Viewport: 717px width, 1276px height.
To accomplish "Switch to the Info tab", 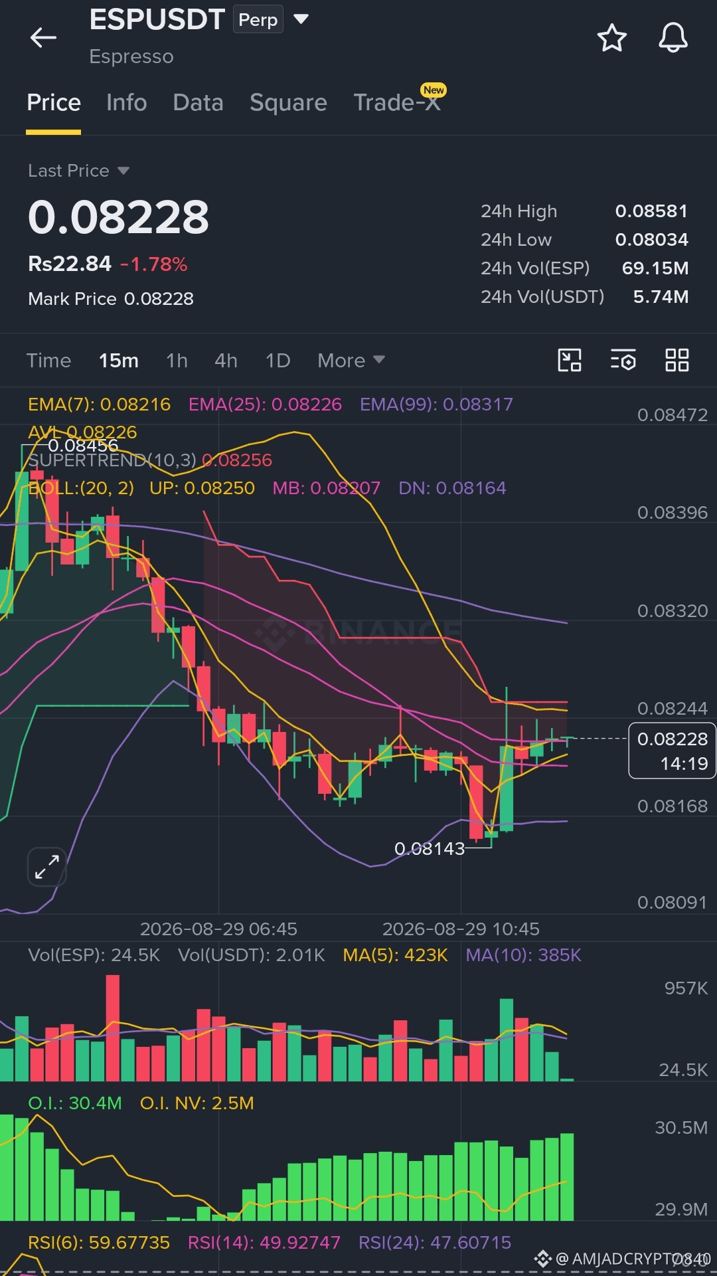I will (126, 102).
